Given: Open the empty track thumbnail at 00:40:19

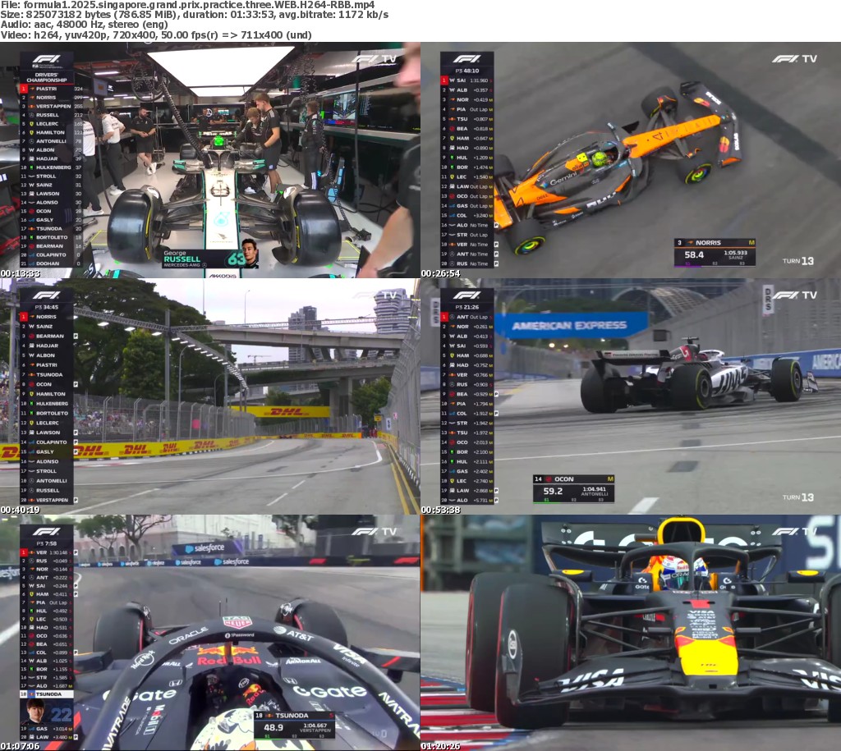Looking at the screenshot, I should click(x=210, y=396).
